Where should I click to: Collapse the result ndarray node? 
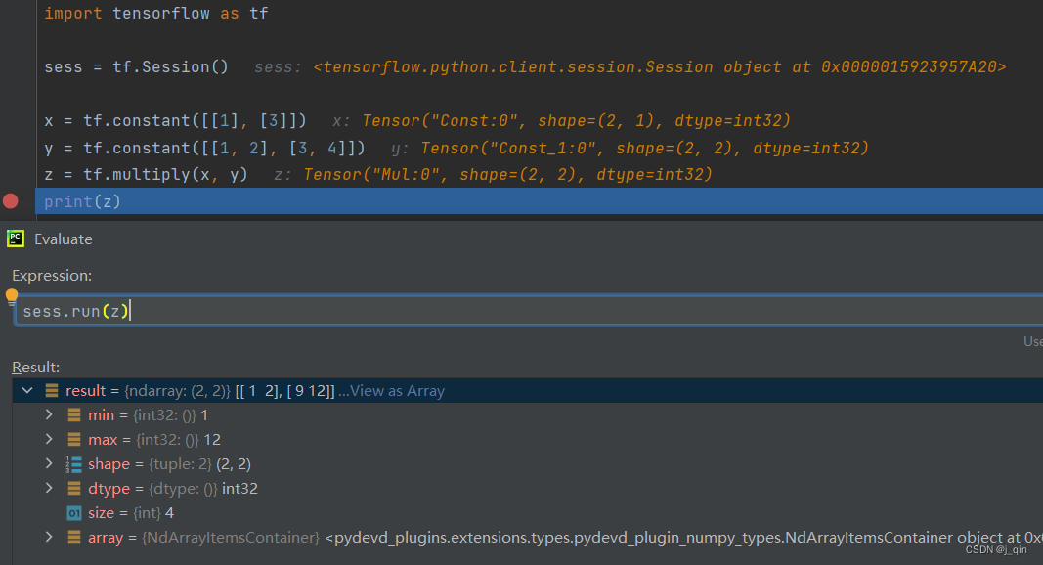click(x=27, y=389)
